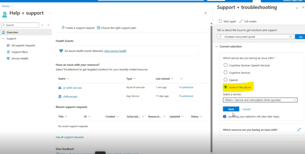Image resolution: width=305 pixels, height=154 pixels.
Task: Open the Last viewed column chevron
Action: [172, 79]
